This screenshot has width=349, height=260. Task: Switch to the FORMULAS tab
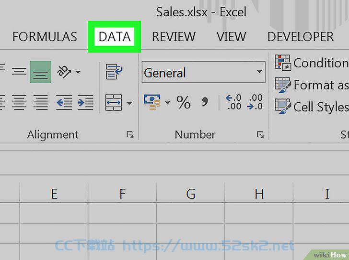45,37
